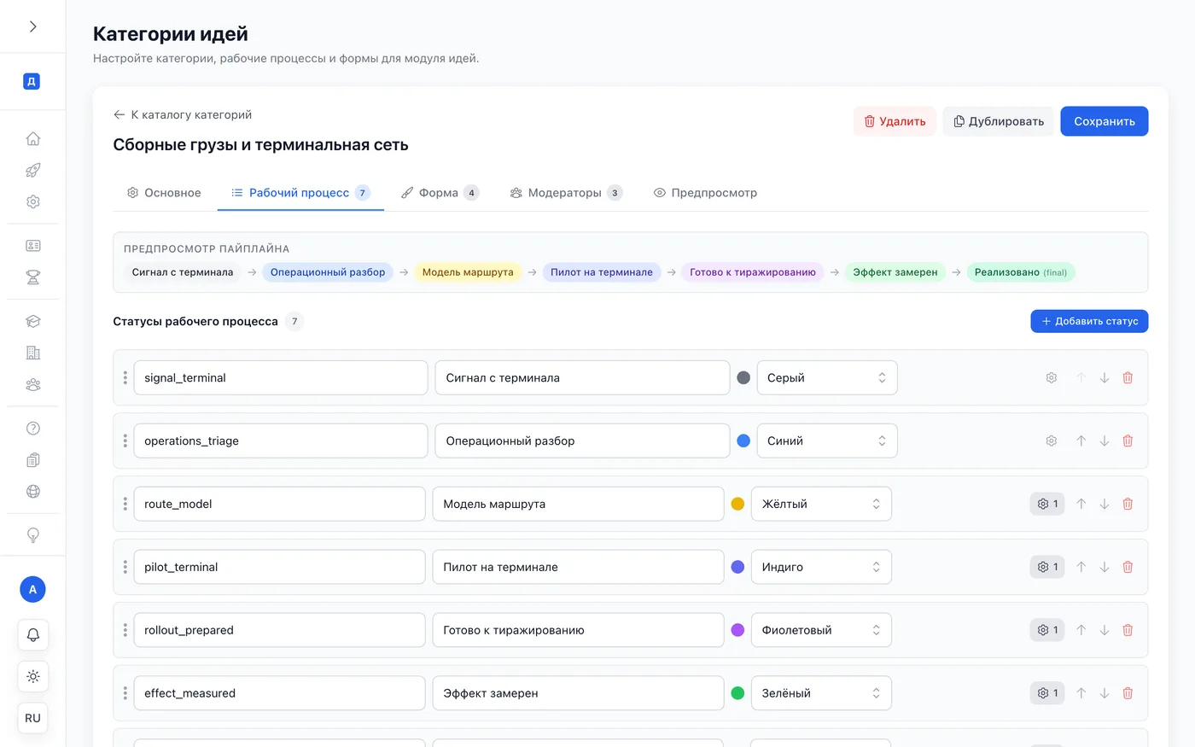Open the sidebar settings gear icon
The image size is (1195, 747).
[32, 201]
